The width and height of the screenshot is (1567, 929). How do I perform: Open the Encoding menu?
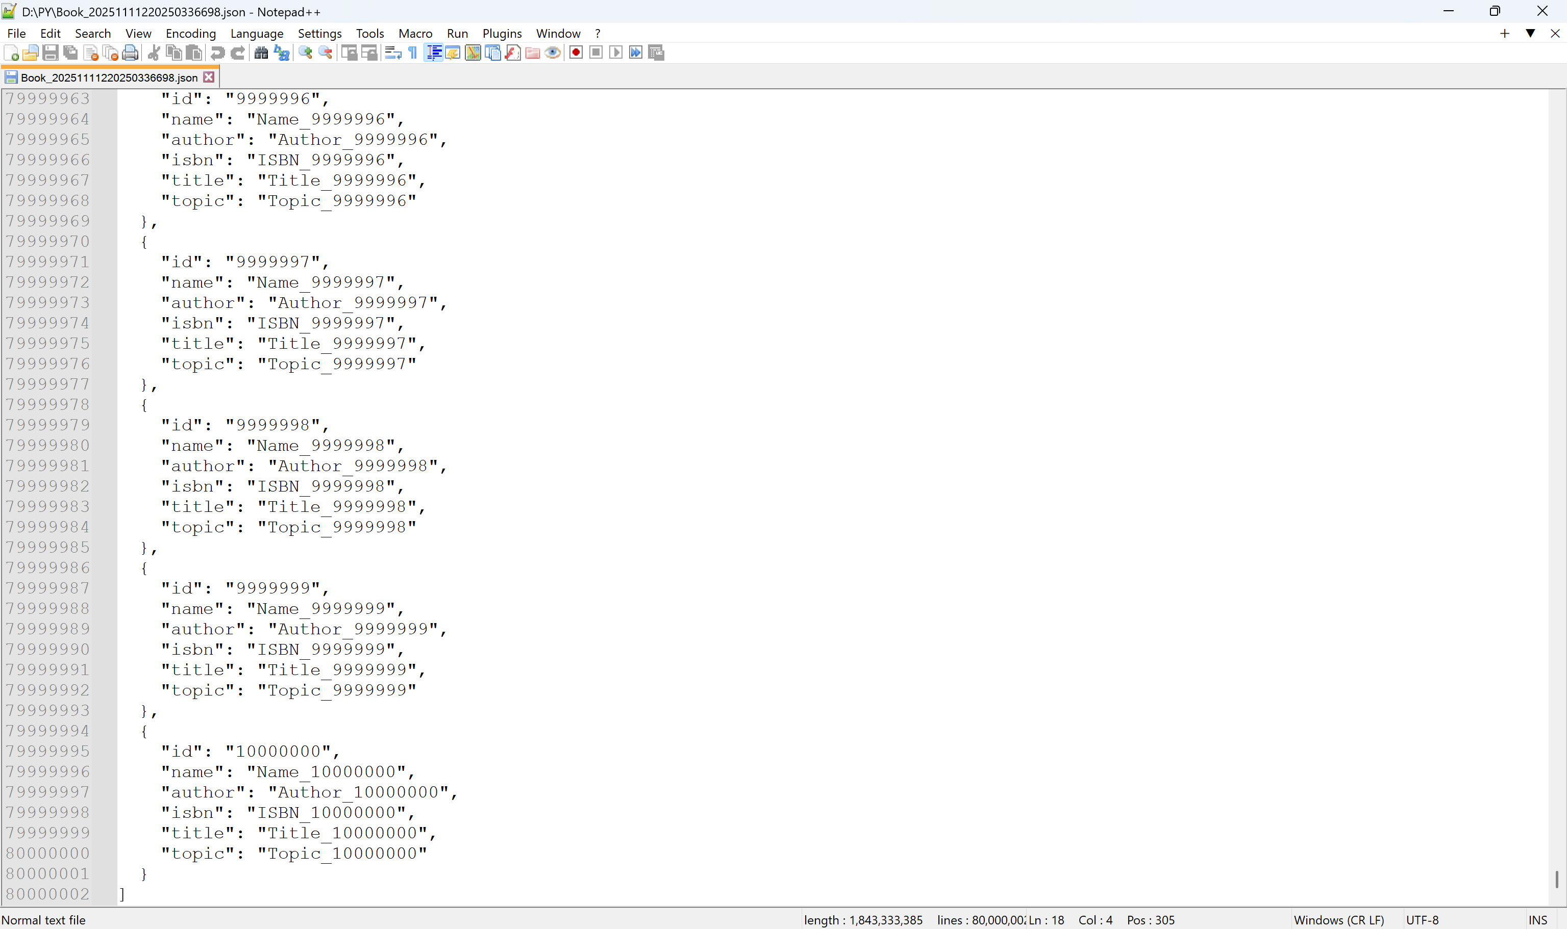(190, 33)
